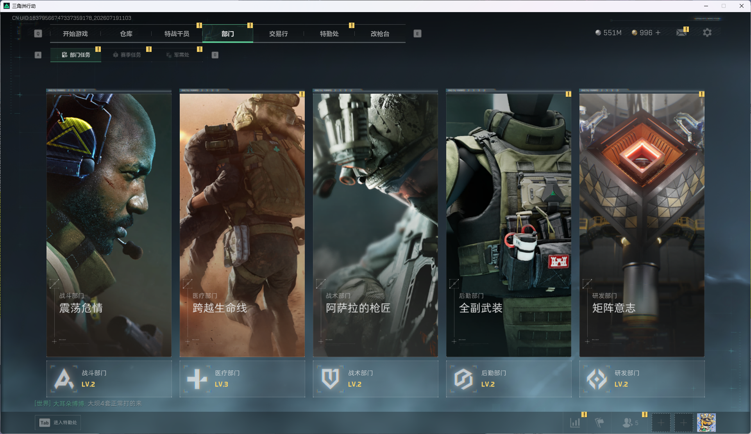The image size is (751, 434).
Task: Select the 部门 tab
Action: (228, 34)
